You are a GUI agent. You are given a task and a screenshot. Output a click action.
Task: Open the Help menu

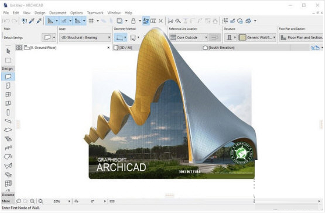pos(128,13)
